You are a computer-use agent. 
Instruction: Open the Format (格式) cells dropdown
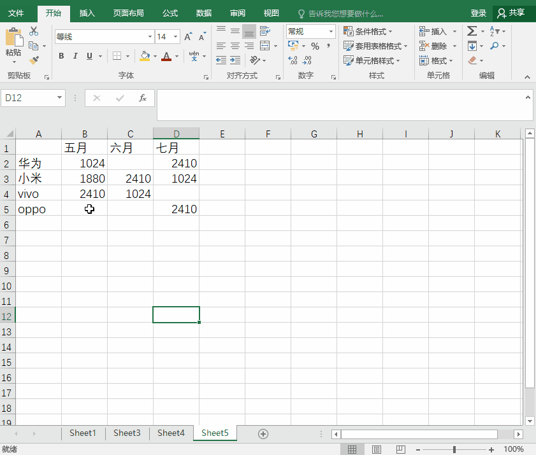(x=436, y=60)
